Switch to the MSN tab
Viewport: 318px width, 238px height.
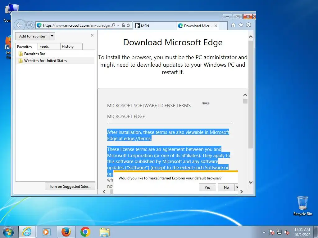pyautogui.click(x=155, y=26)
